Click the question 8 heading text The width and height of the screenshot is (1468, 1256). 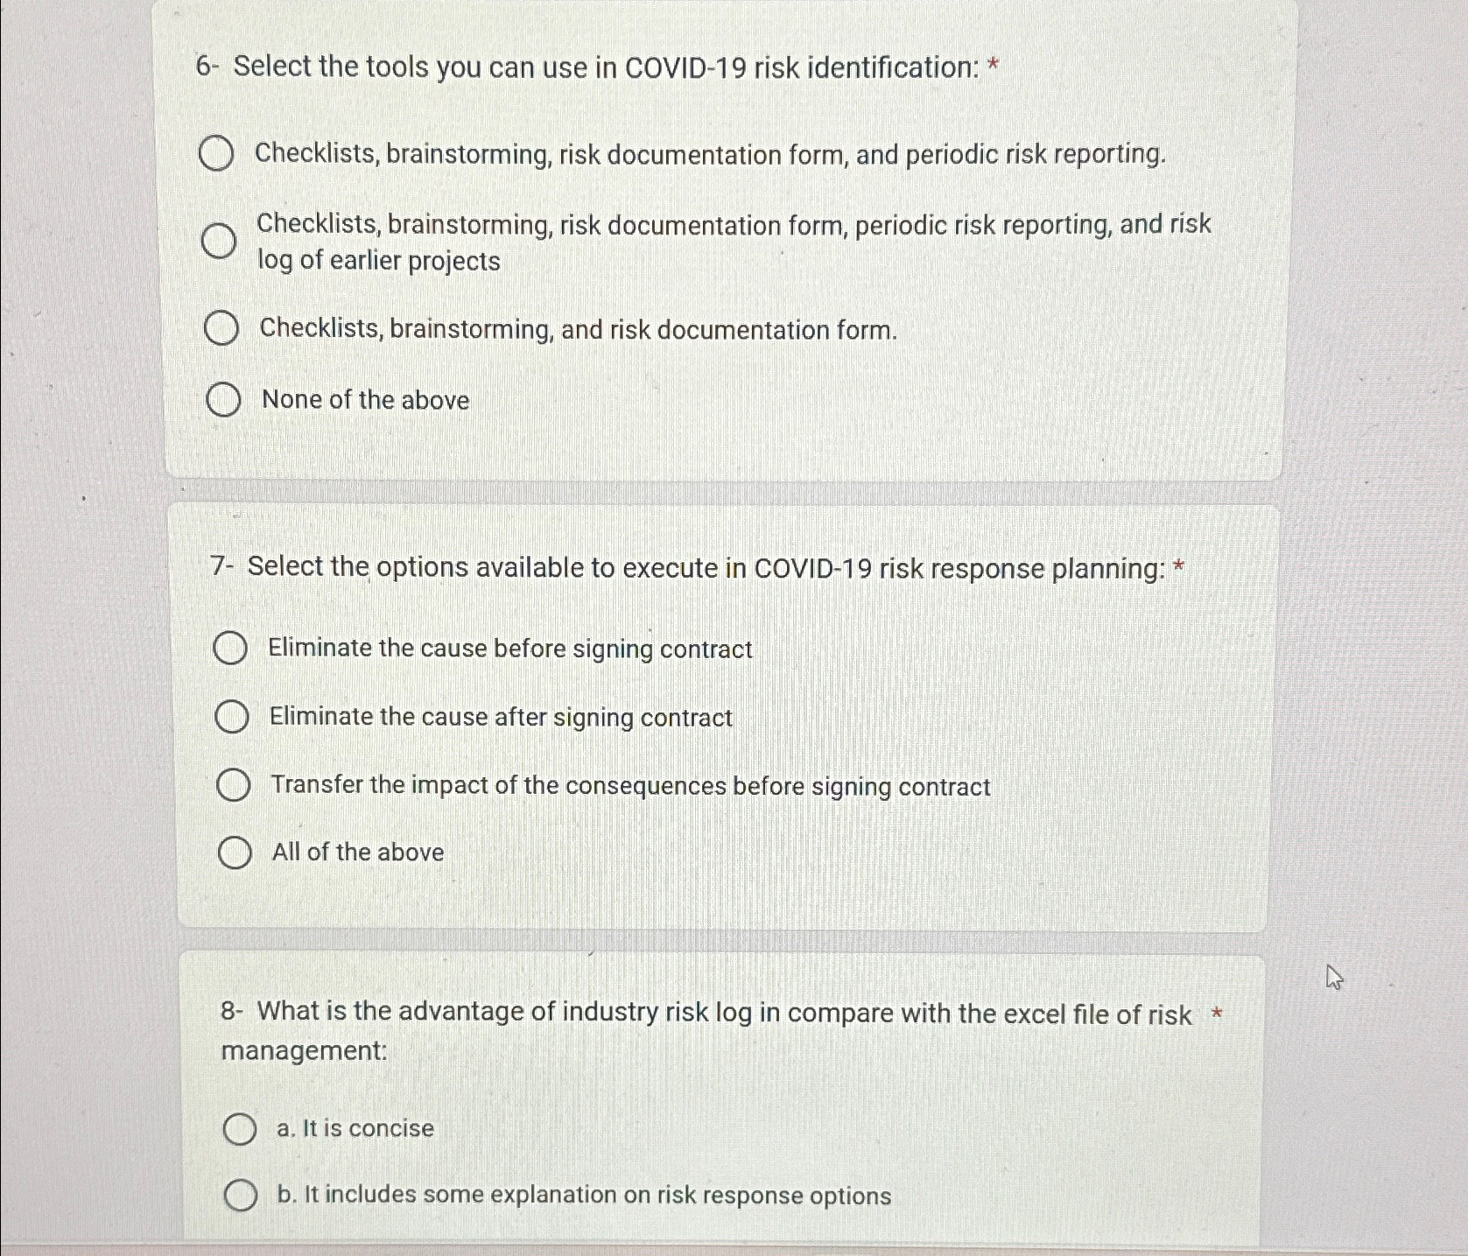[x=718, y=1014]
